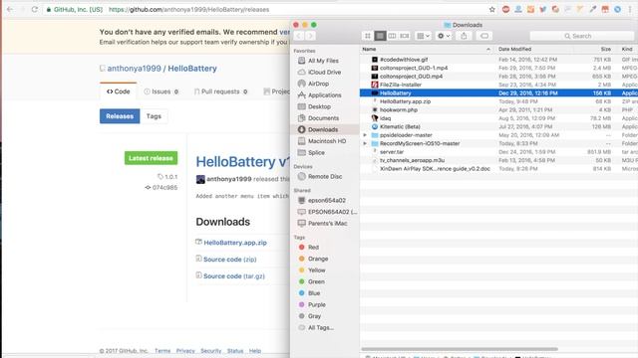Viewport: 638px width, 358px height.
Task: Sort files by Name column
Action: (426, 49)
